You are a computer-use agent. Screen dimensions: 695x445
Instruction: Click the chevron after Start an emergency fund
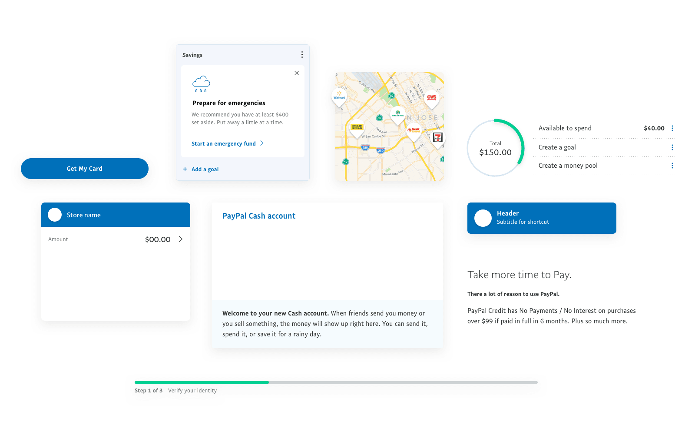pyautogui.click(x=262, y=143)
